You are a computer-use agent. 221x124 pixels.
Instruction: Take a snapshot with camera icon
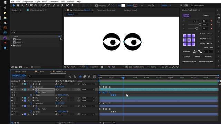(102, 67)
